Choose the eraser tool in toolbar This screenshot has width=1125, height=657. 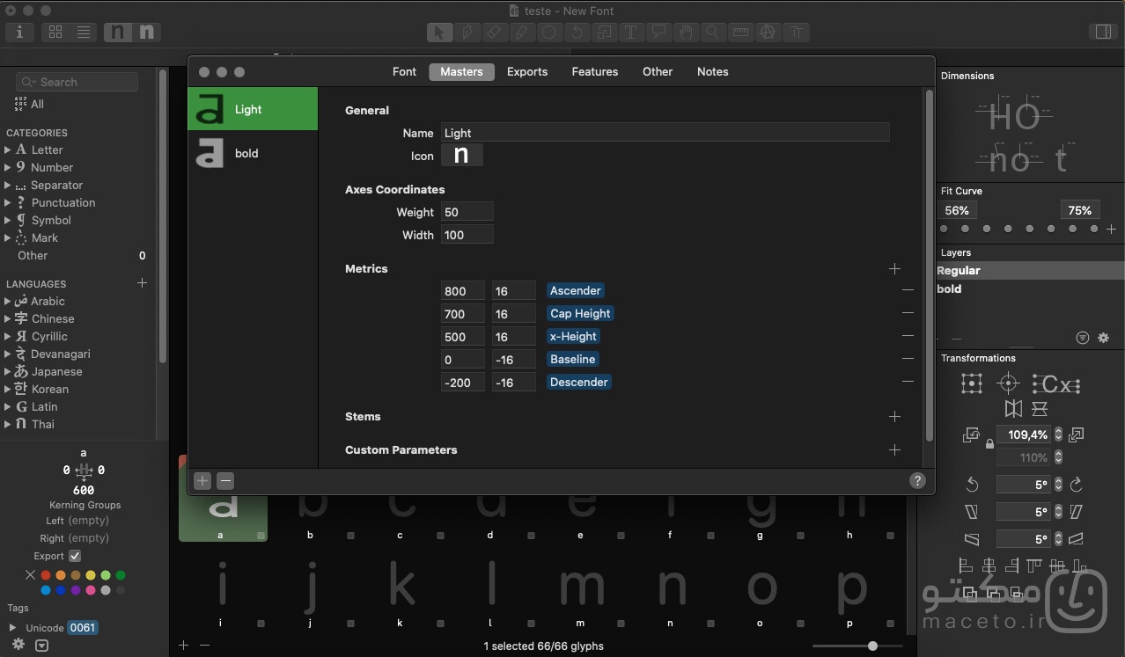[494, 33]
